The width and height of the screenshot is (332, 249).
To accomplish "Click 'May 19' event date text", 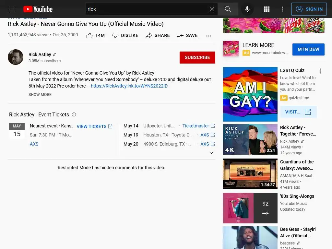I will tap(131, 135).
